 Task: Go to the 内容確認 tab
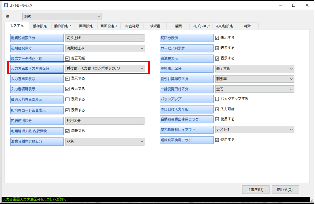tap(131, 26)
